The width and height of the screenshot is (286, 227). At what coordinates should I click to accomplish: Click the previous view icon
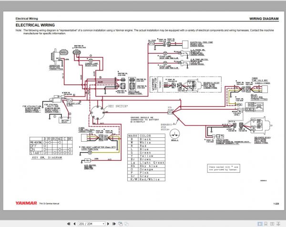[x=121, y=224]
